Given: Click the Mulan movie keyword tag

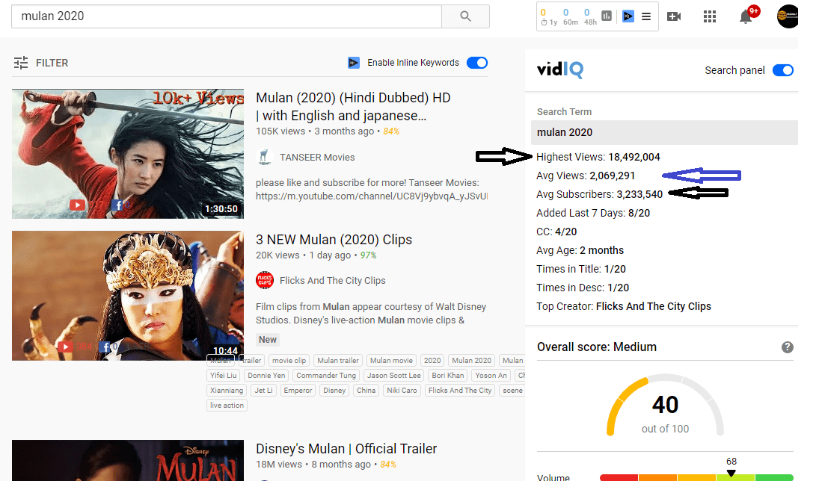Looking at the screenshot, I should point(391,361).
